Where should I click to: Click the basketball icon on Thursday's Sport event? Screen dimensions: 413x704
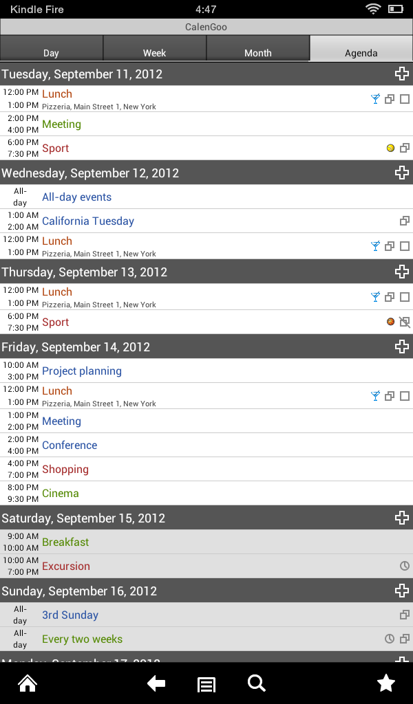pos(390,321)
